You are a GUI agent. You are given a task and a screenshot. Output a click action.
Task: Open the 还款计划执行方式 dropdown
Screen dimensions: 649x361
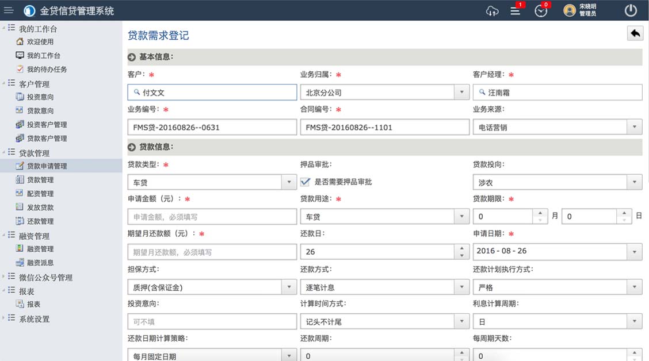click(x=635, y=287)
